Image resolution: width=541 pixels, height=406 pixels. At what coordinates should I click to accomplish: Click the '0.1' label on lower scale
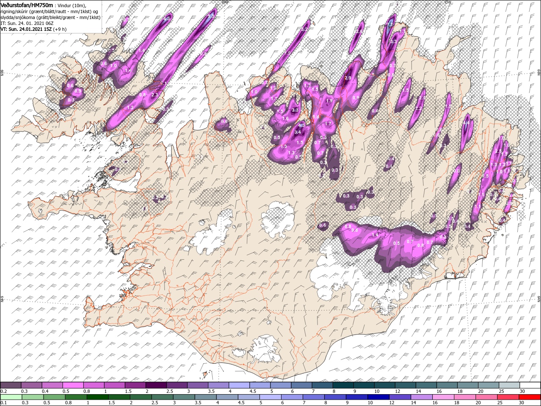[3, 403]
